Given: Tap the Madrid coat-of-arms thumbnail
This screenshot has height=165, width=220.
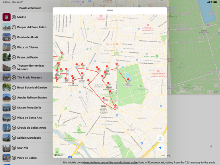Looking at the screenshot, I should [x=6, y=17].
